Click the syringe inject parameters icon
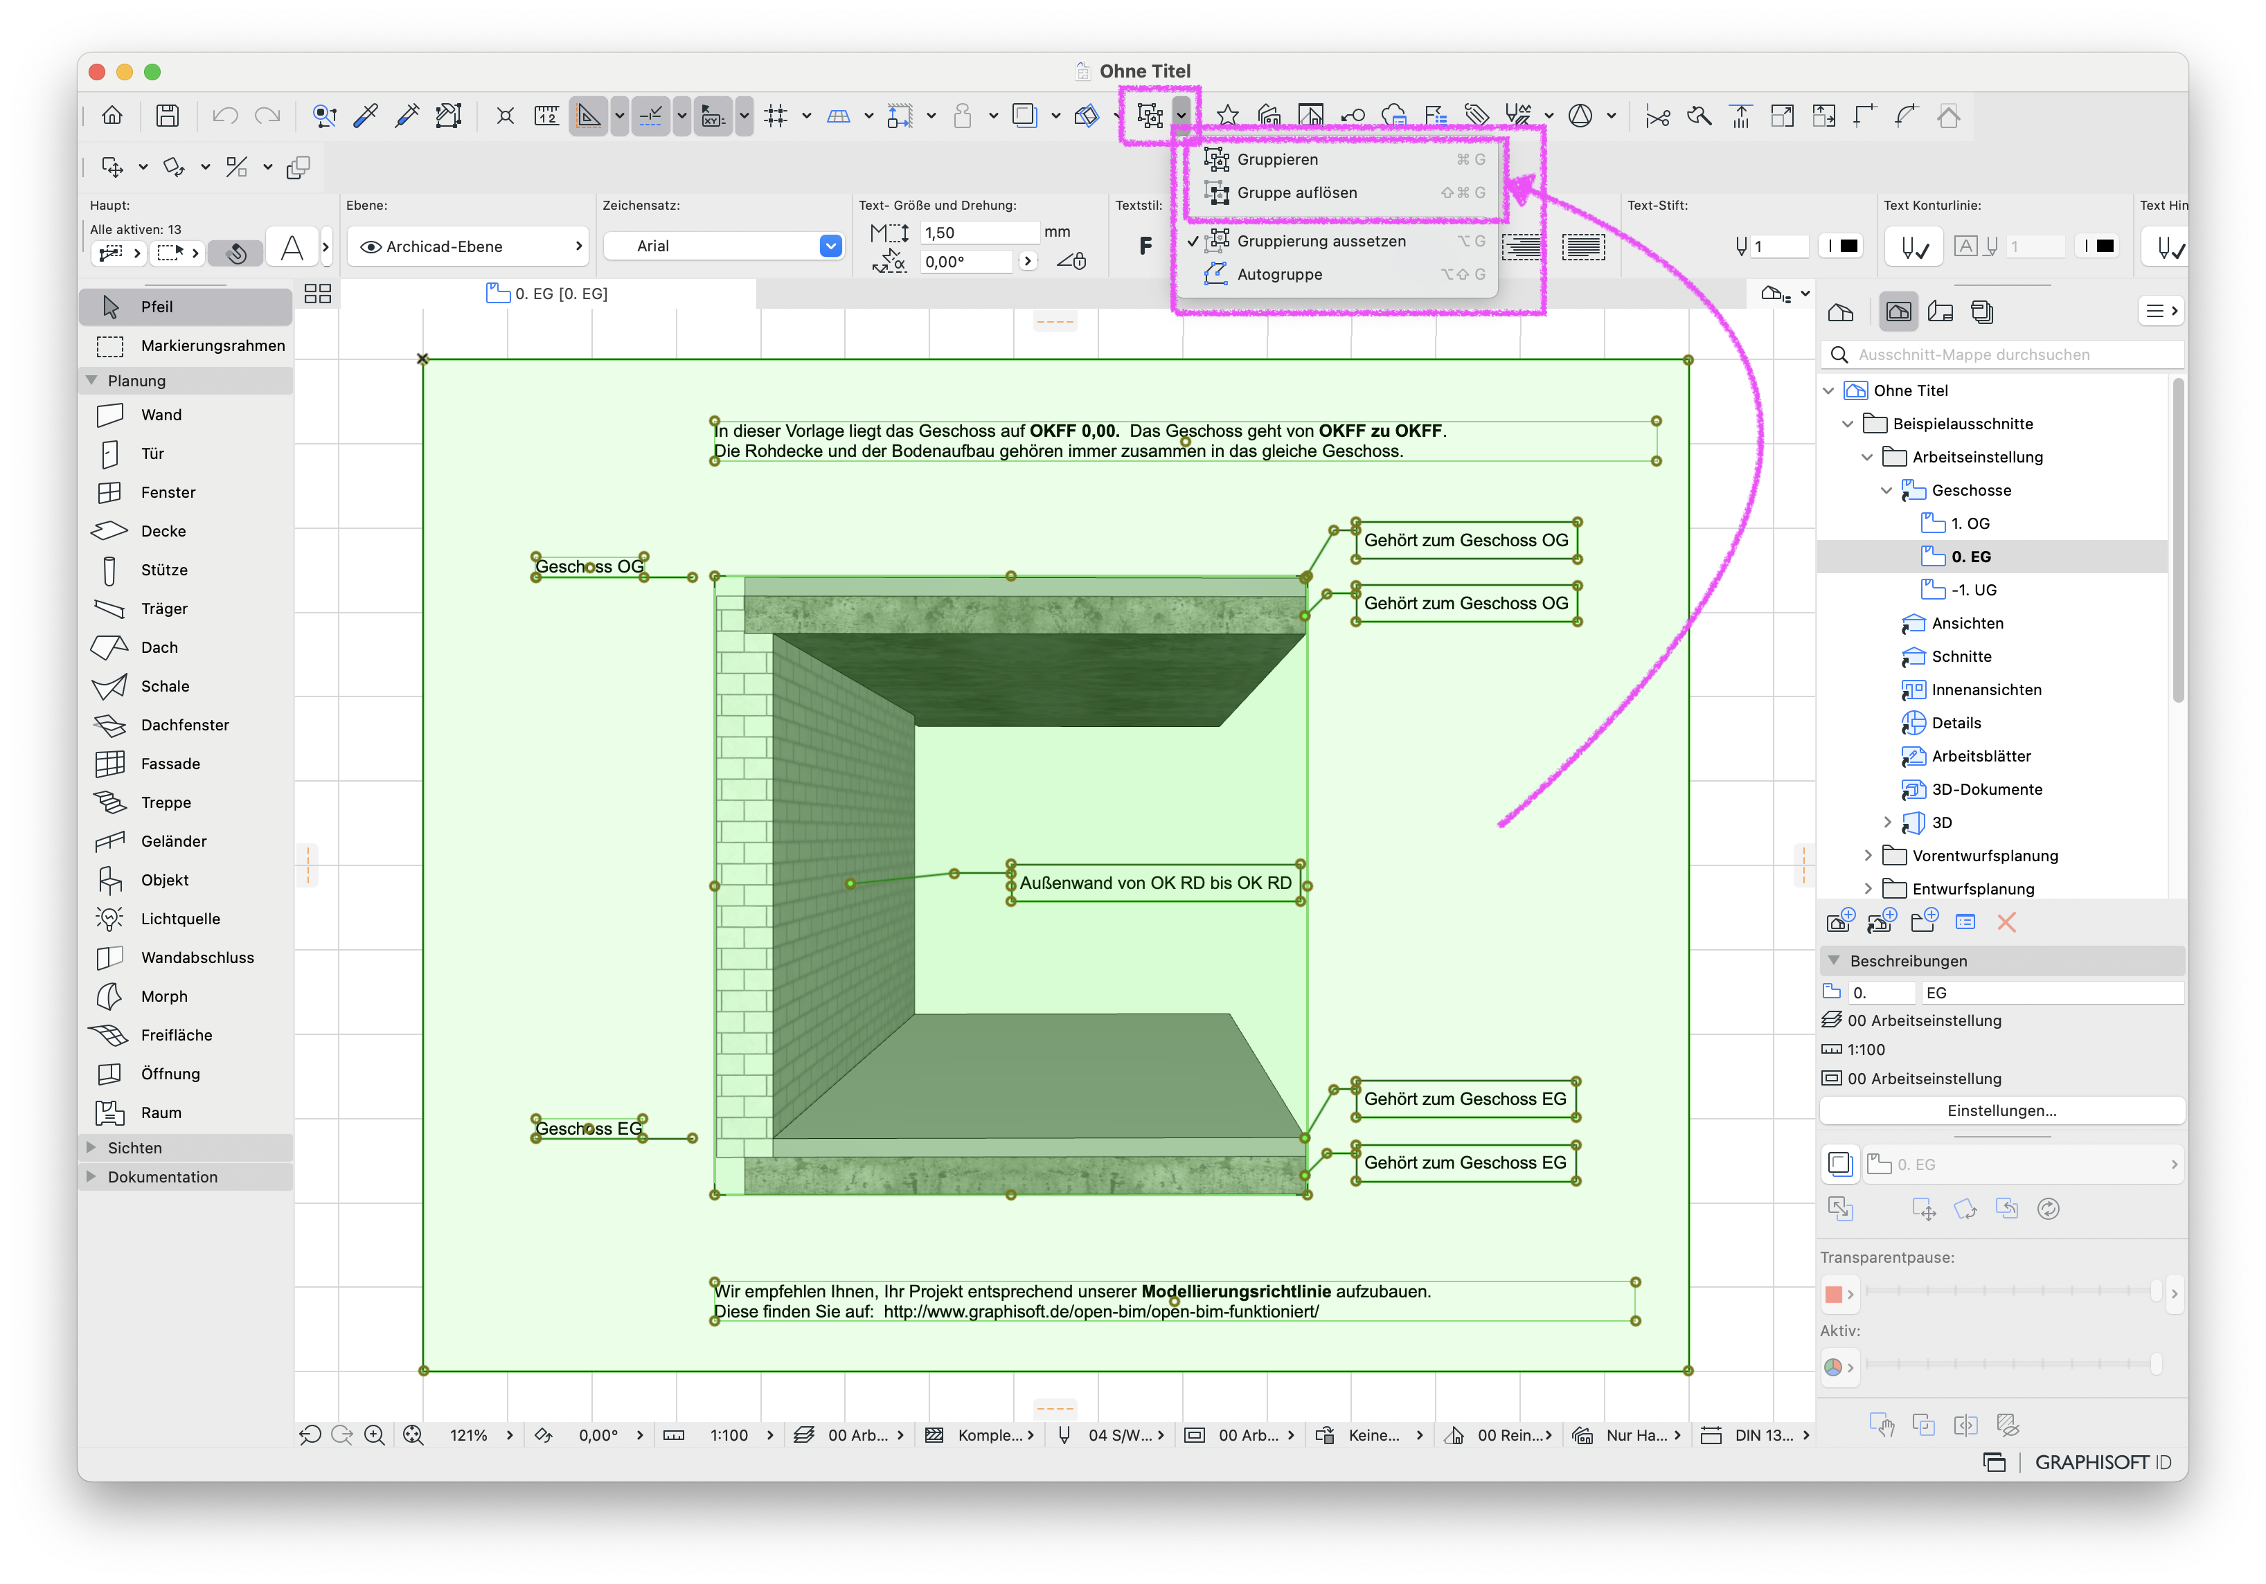 click(407, 116)
